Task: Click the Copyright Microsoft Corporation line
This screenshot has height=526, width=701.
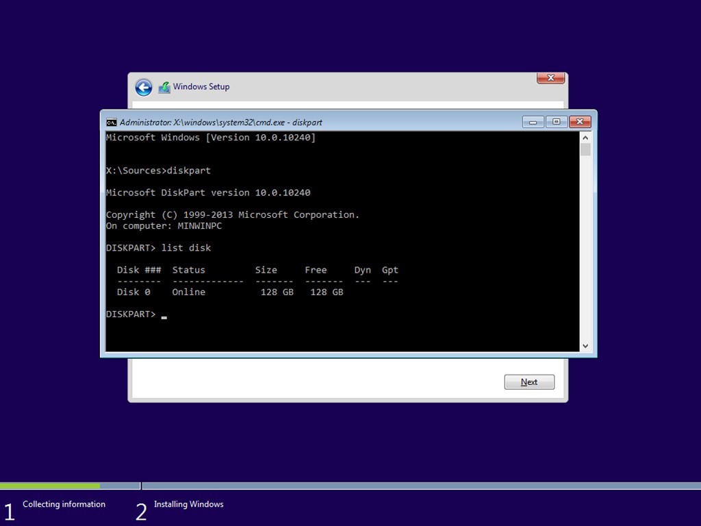Action: click(x=233, y=214)
